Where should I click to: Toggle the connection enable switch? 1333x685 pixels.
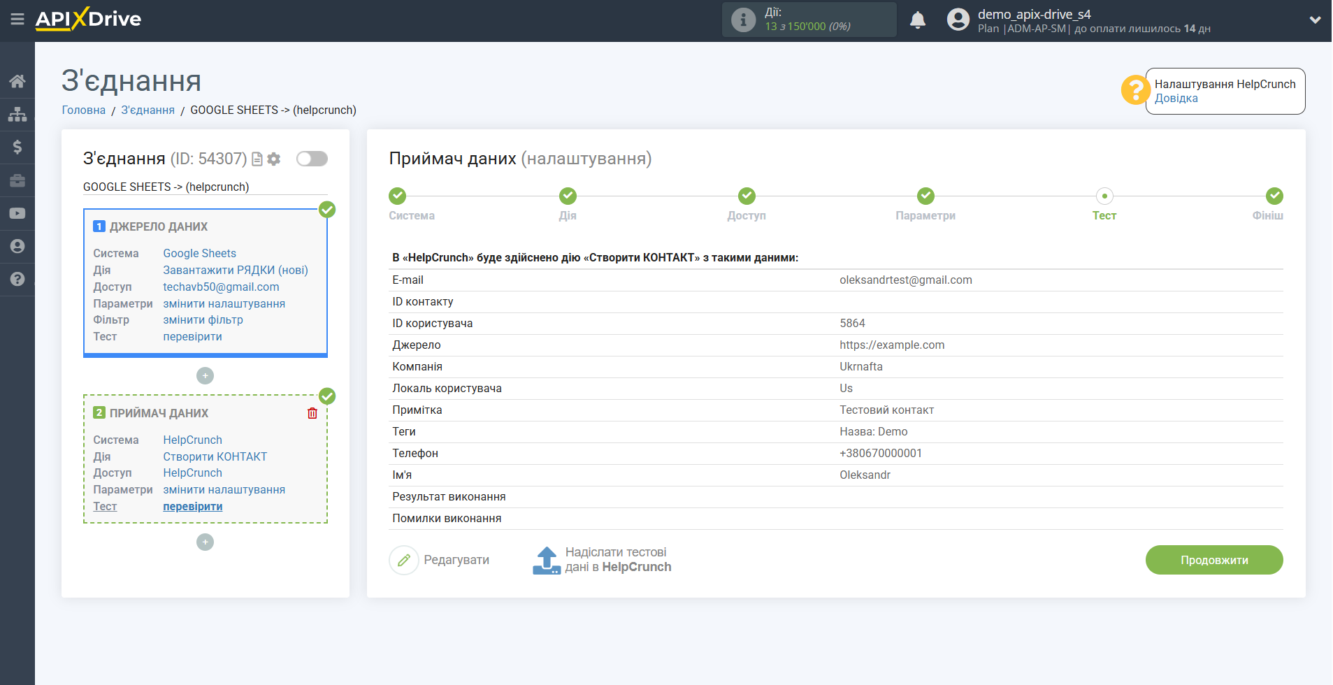click(x=312, y=159)
